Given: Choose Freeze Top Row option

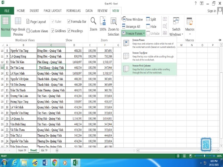Looking at the screenshot, I should 149,56.
